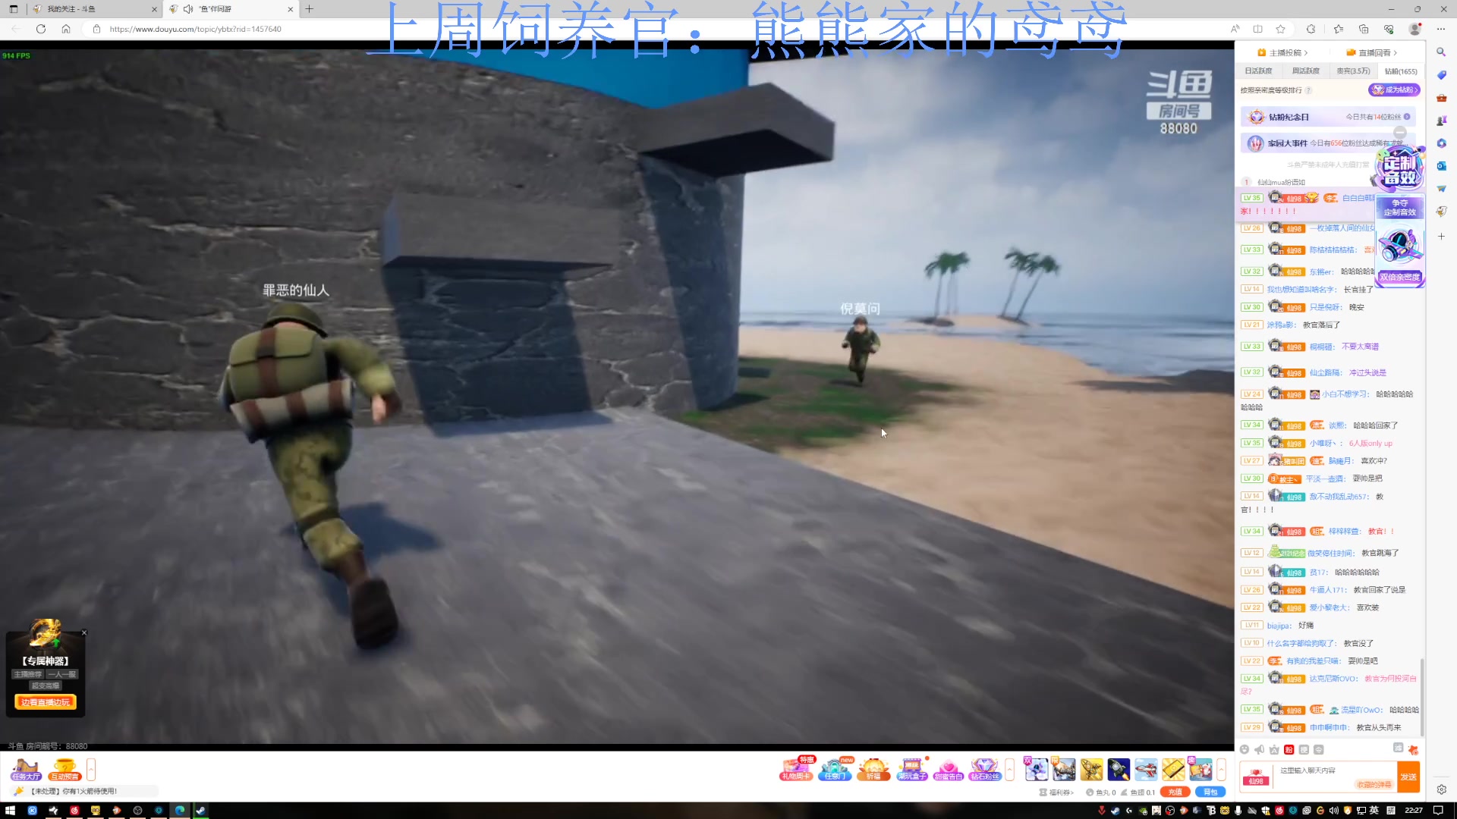Click the 甜蜜告白 sweet confession icon
1457x819 pixels.
(x=949, y=769)
